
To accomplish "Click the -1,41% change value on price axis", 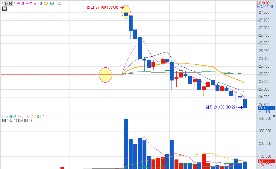I will tap(264, 111).
